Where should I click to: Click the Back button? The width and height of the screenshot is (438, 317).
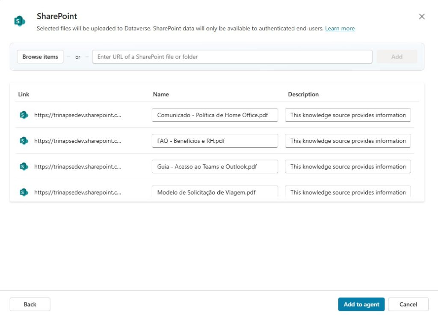point(30,304)
